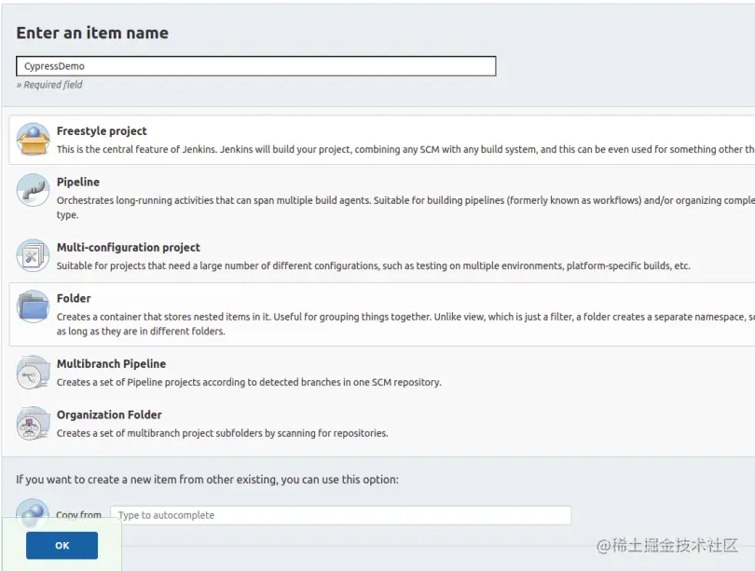Click the Multibranch description about detected branches
Viewport: 755px width, 571px height.
pos(249,382)
